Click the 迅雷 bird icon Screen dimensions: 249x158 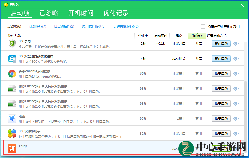(x=12, y=119)
